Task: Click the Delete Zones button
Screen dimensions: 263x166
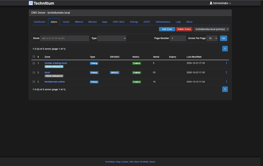Action: click(184, 29)
